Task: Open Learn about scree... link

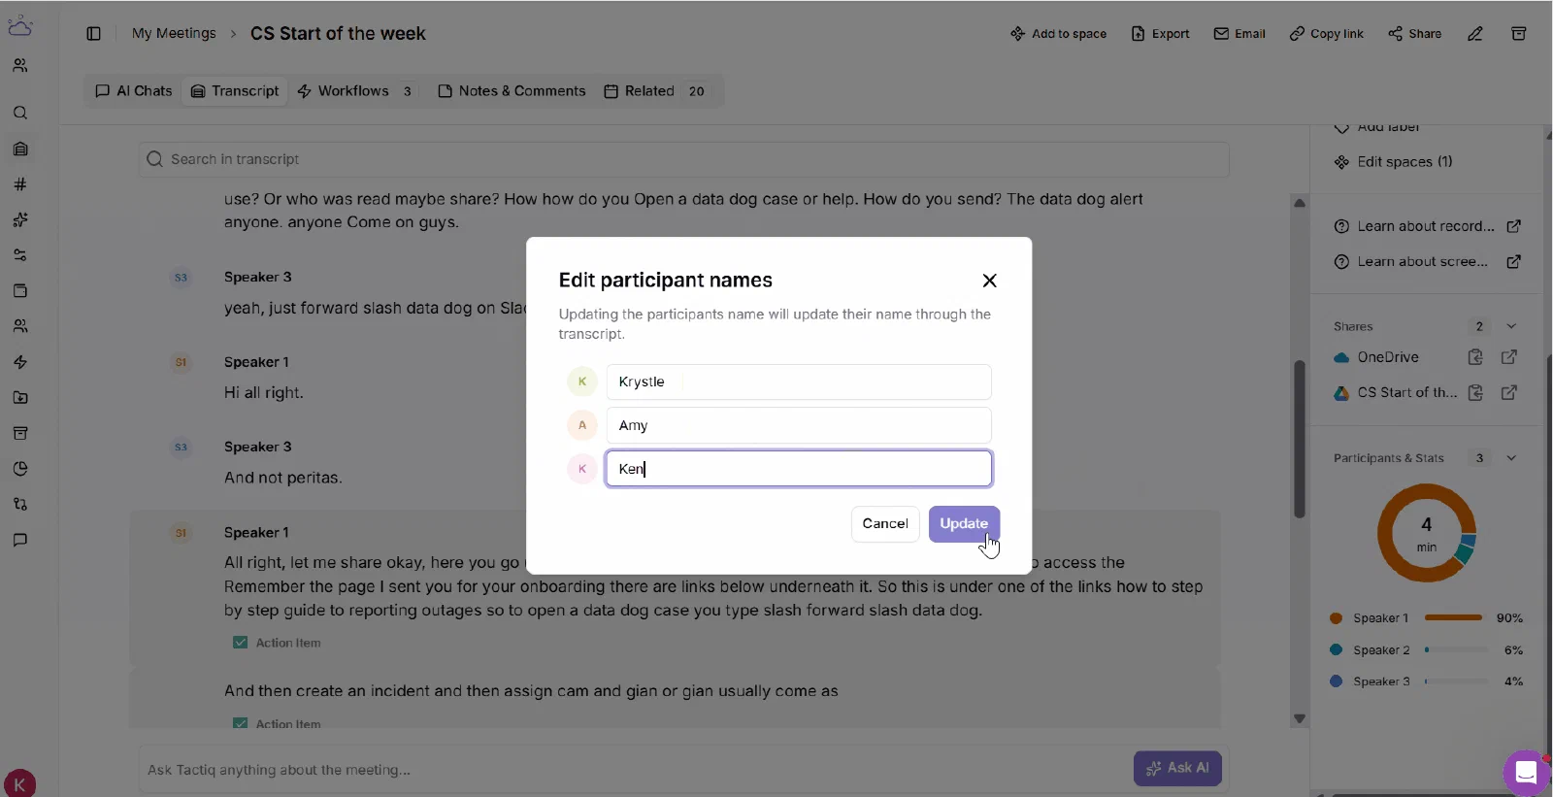Action: 1426,261
